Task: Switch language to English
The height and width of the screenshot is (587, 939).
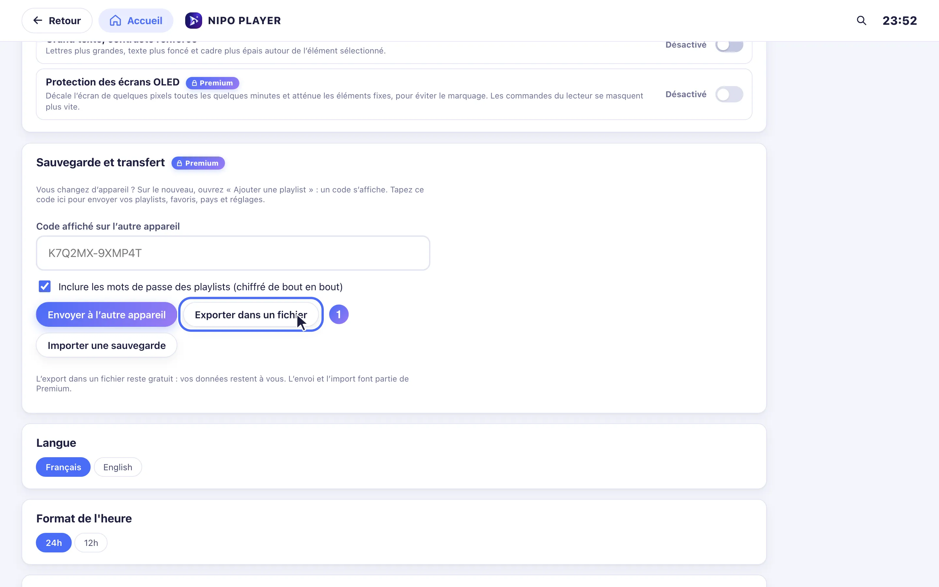Action: 118,467
